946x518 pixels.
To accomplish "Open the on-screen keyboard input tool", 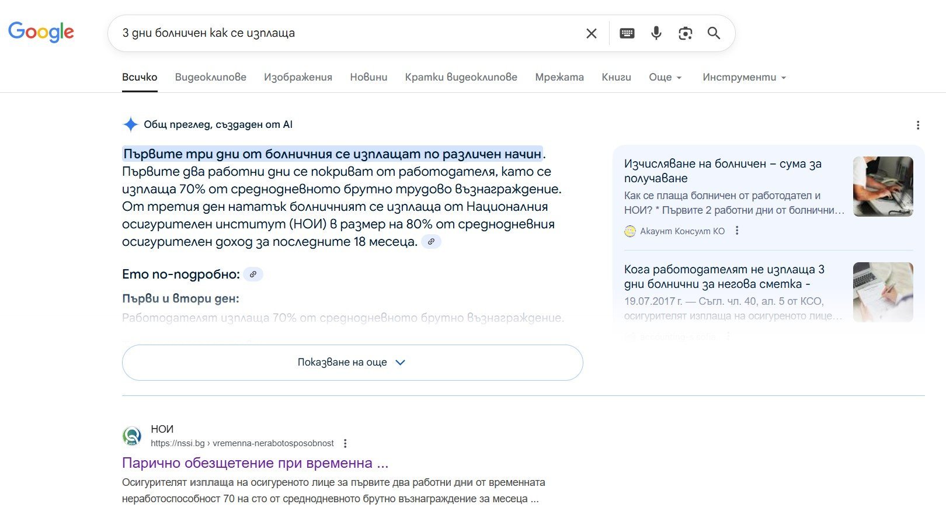I will (627, 33).
